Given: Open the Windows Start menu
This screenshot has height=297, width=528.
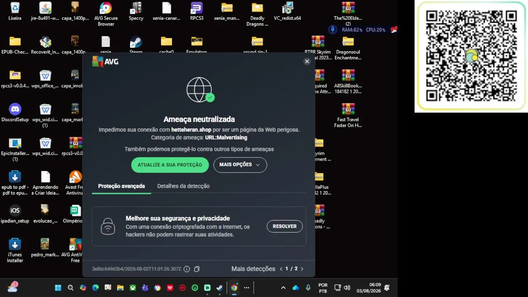Looking at the screenshot, I should (x=58, y=288).
